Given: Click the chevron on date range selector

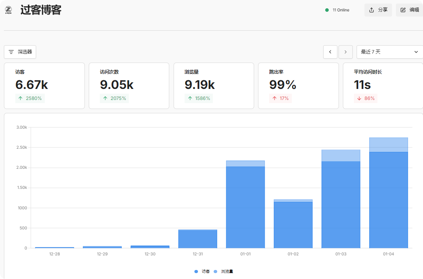Looking at the screenshot, I should click(416, 52).
